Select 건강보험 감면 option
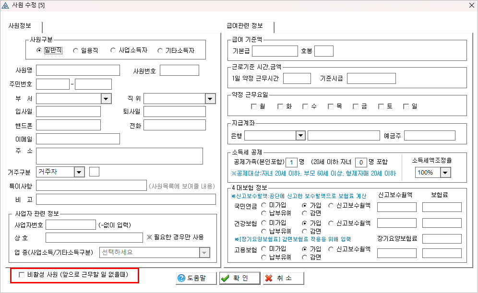Screen dimensions: 478x293 tap(305, 232)
